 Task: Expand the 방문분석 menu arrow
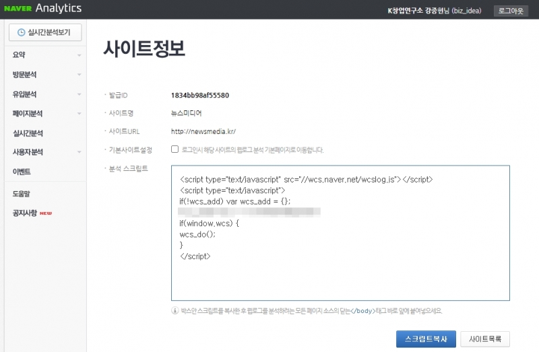[x=80, y=75]
